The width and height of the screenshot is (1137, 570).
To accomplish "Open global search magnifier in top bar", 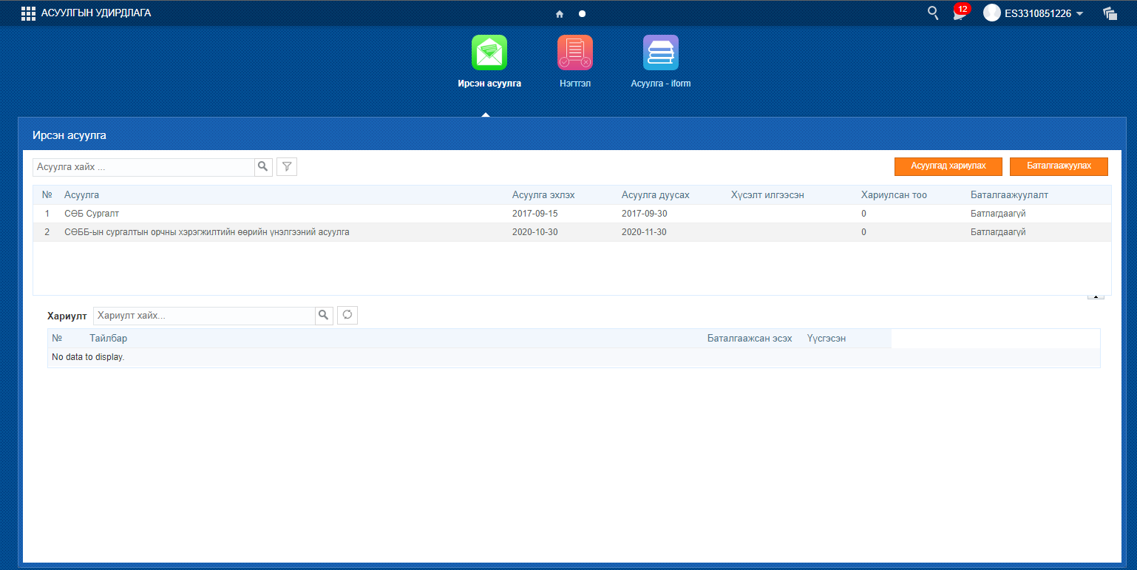I will [933, 13].
